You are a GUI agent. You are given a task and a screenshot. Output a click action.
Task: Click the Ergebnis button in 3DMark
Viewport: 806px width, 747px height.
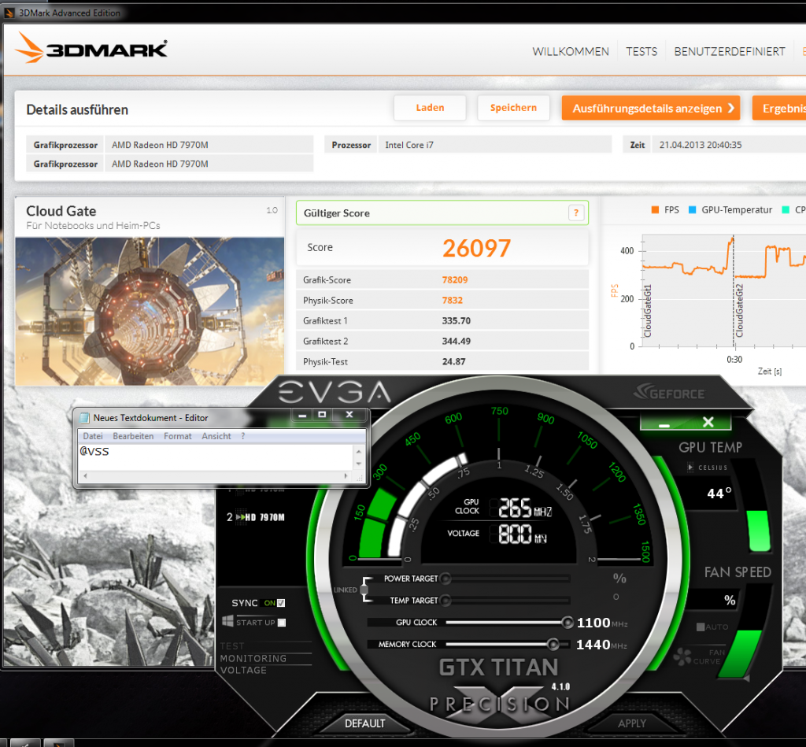(779, 108)
